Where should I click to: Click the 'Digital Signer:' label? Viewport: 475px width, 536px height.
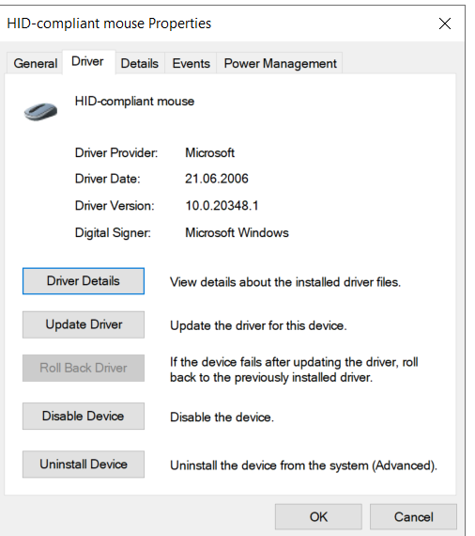(x=113, y=233)
